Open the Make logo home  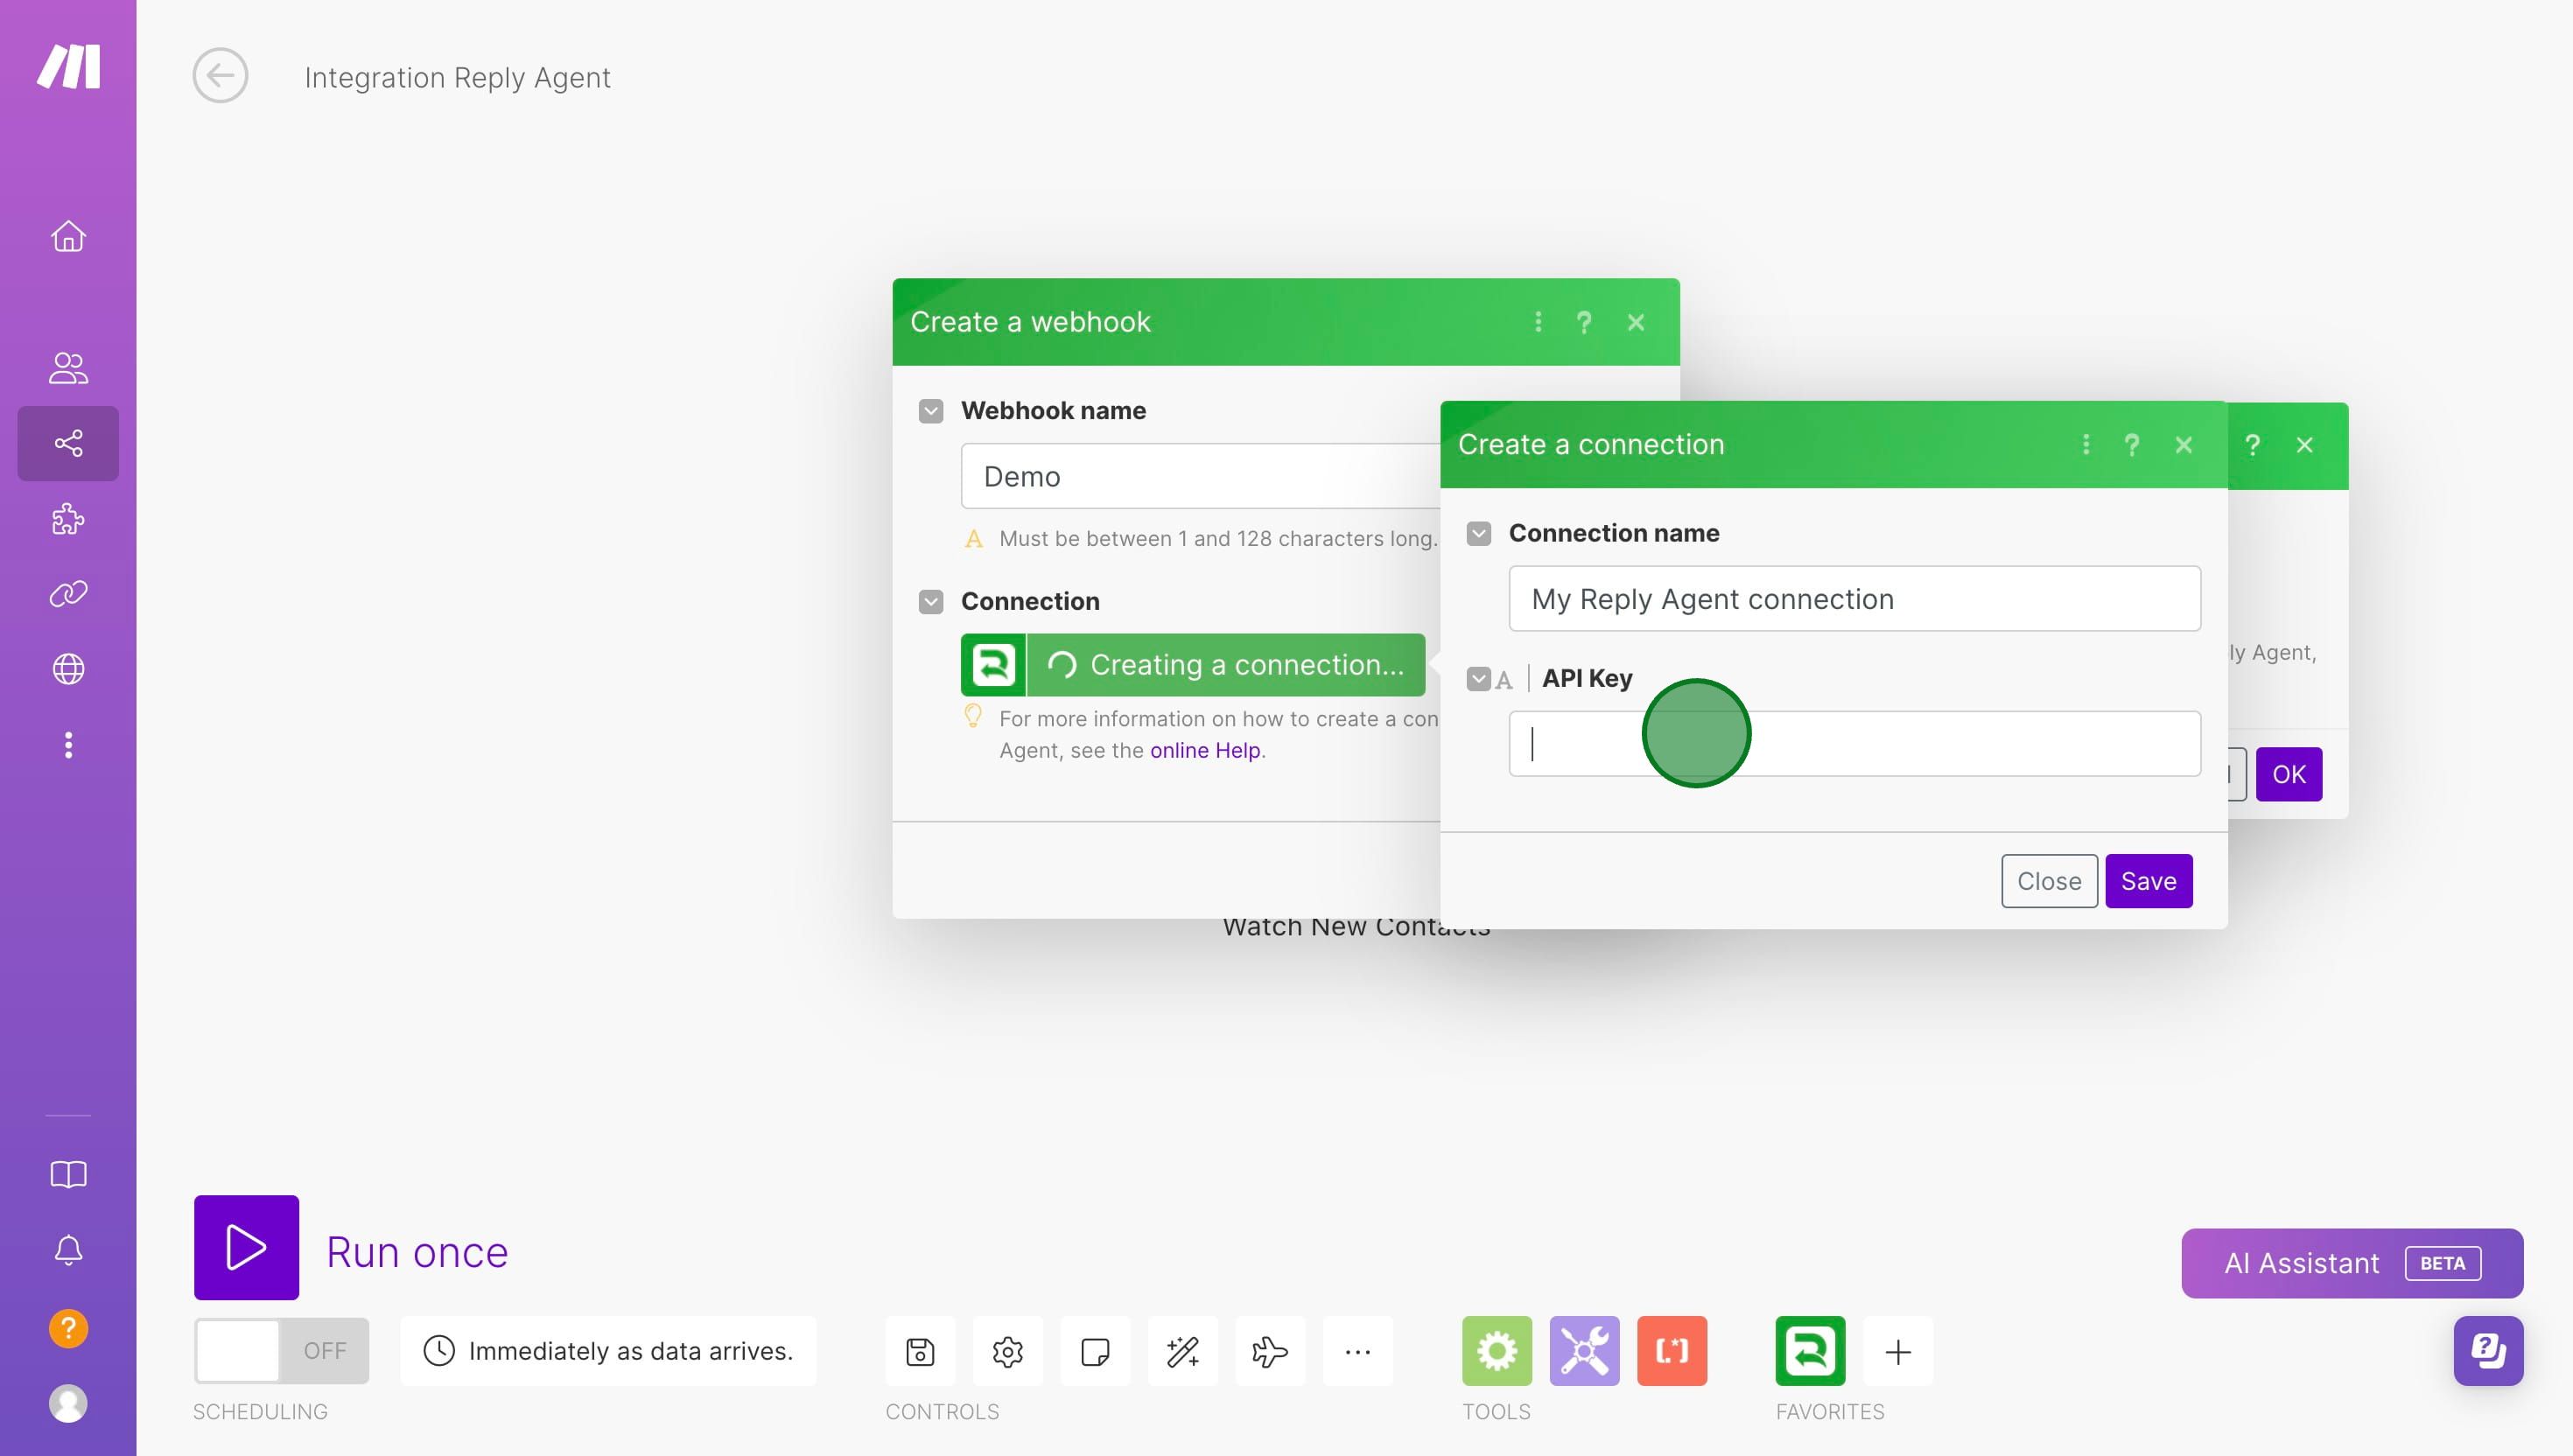pyautogui.click(x=68, y=66)
